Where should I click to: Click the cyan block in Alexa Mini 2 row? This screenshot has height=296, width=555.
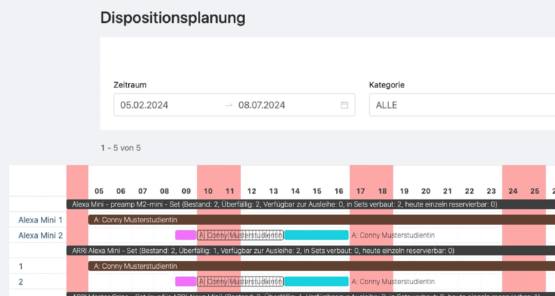coord(316,235)
